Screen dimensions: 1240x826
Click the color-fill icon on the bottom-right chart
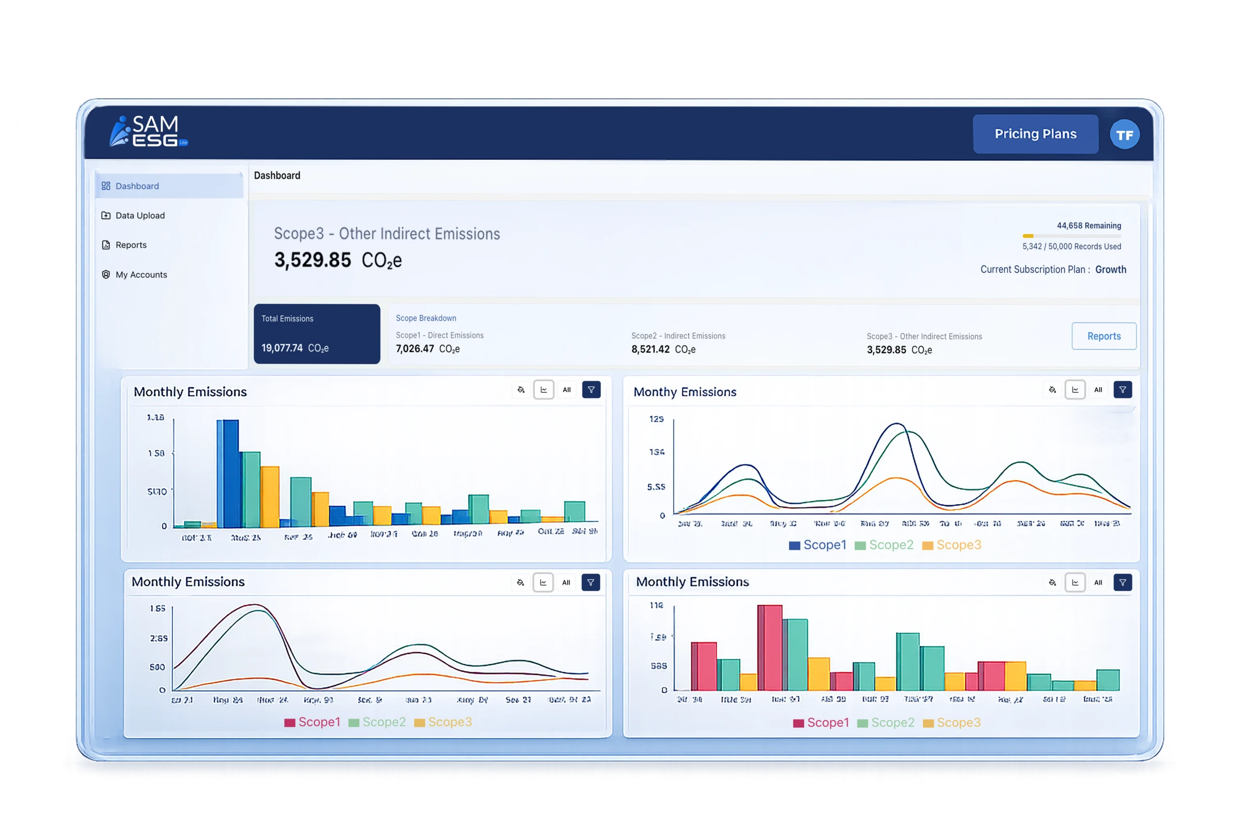[1053, 583]
